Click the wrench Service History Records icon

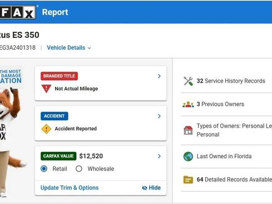[188, 81]
